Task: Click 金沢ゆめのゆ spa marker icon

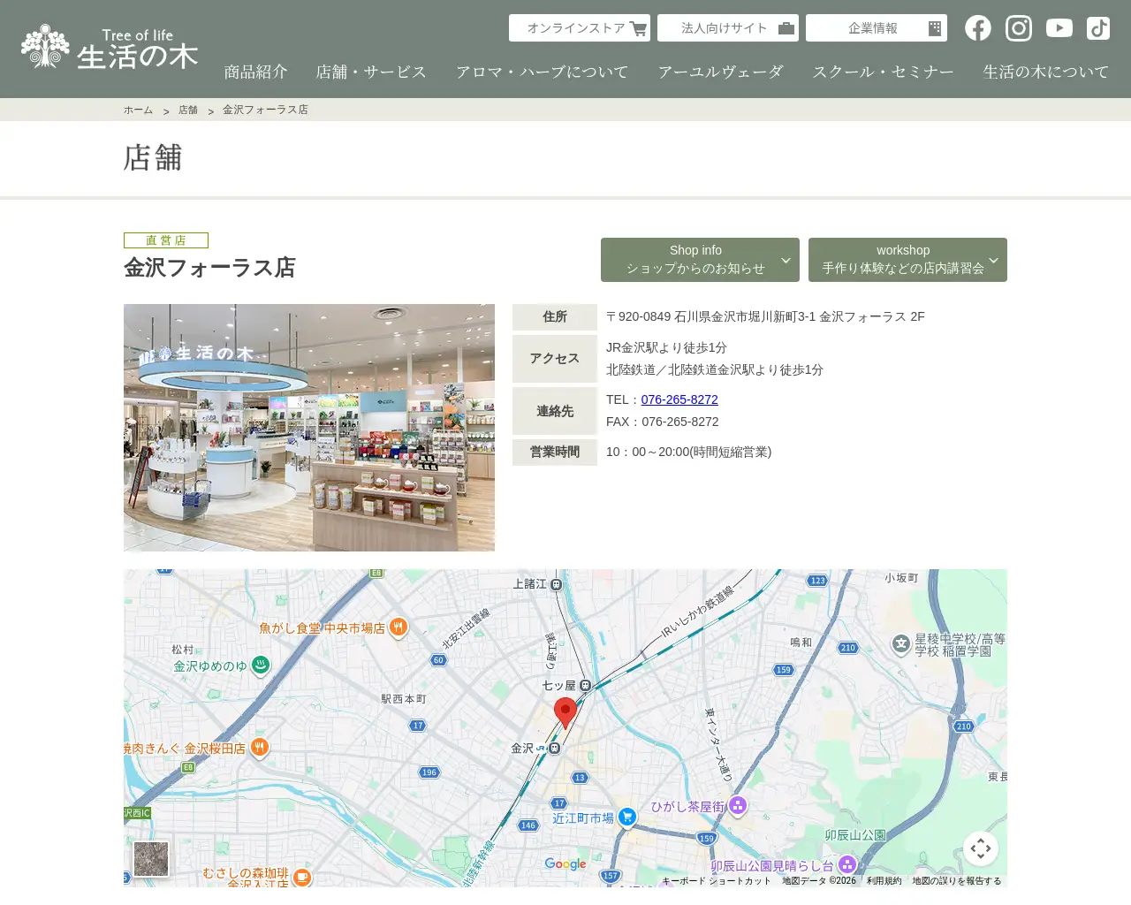Action: (260, 665)
